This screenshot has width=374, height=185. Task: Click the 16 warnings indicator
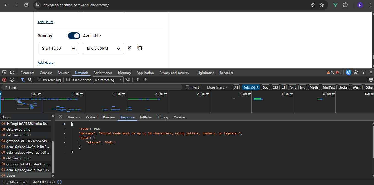point(330,73)
